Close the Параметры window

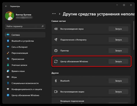[131, 5]
